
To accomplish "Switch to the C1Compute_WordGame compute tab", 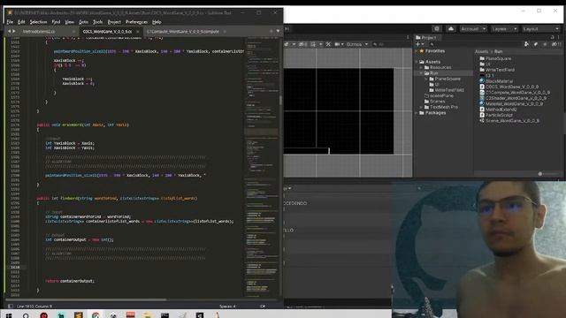I will tap(183, 32).
